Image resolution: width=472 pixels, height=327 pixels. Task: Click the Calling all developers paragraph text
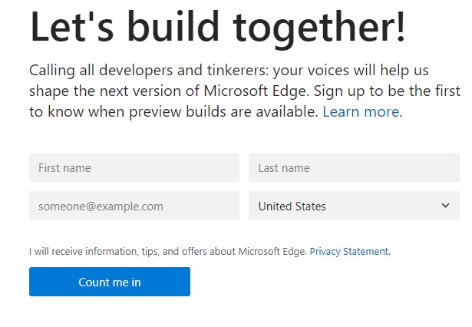tap(244, 91)
